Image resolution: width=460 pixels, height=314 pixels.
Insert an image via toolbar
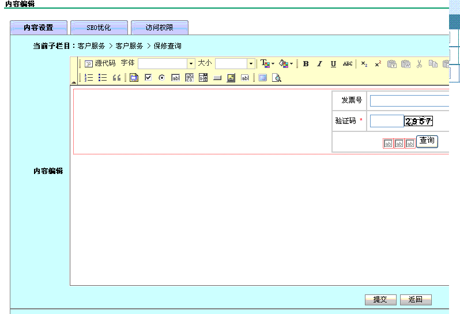231,78
